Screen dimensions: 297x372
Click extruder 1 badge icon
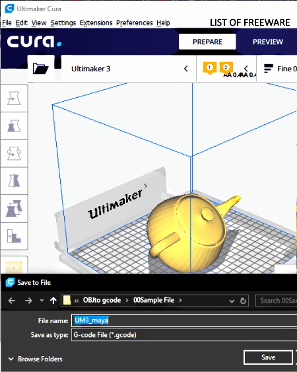pyautogui.click(x=209, y=68)
